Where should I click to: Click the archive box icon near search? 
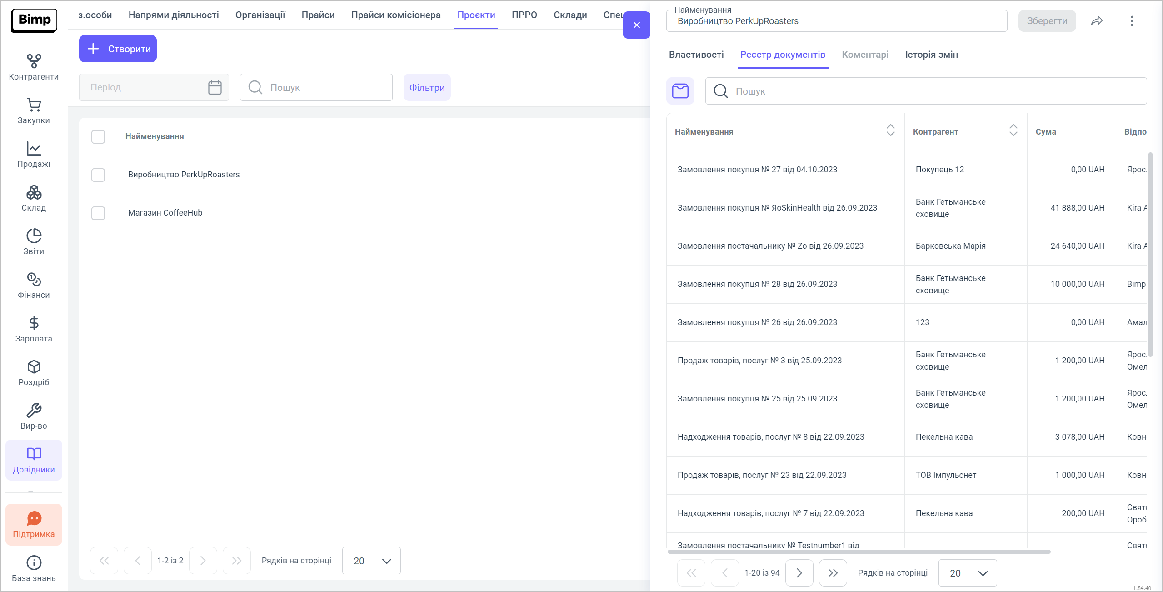click(680, 91)
